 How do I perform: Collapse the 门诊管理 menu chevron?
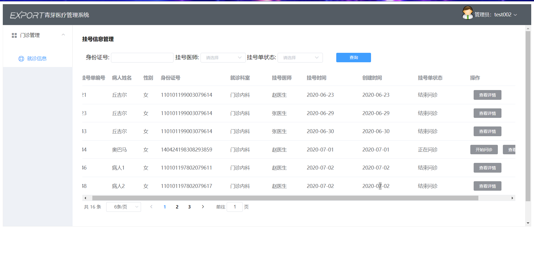pos(63,35)
